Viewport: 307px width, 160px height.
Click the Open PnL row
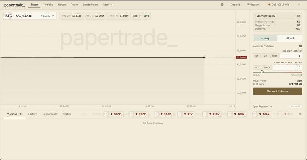coord(277,29)
